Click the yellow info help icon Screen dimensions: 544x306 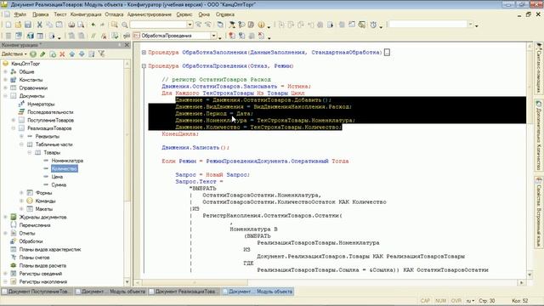pos(261,25)
